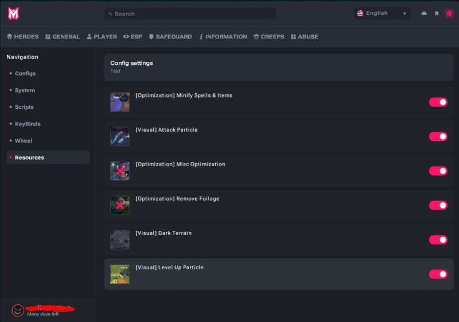Click the search magnifier icon
Screen dimensions: 459x322
point(110,14)
